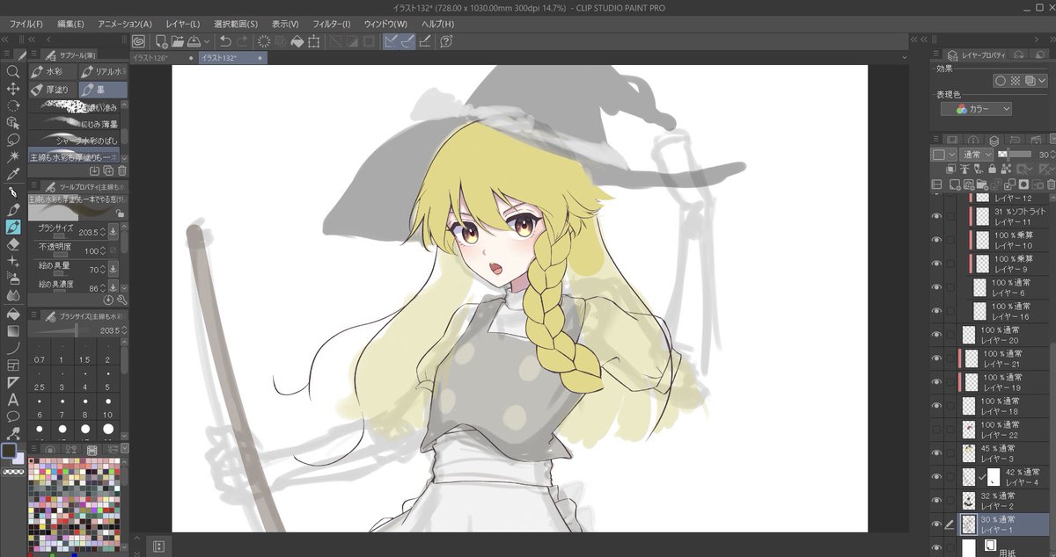Screen dimensions: 1056x557
Task: Select the Zoom magnifier tool
Action: click(x=13, y=72)
